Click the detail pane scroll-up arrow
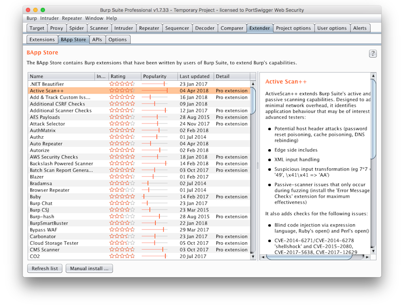 374,76
